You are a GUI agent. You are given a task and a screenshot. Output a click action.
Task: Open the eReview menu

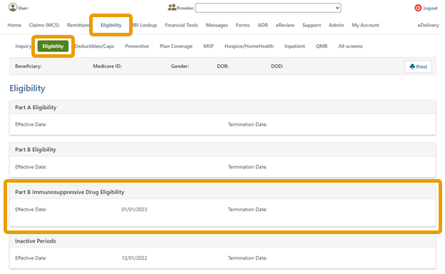[x=285, y=25]
